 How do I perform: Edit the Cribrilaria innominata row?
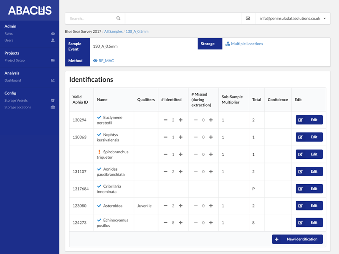[x=309, y=189]
